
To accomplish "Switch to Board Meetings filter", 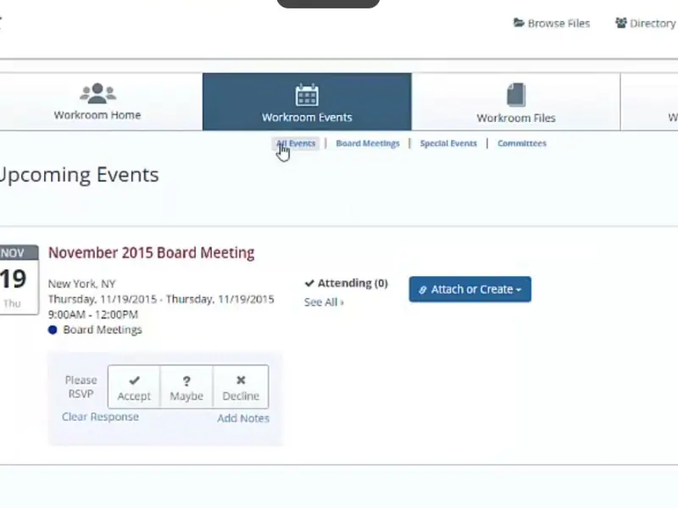I will tap(367, 144).
